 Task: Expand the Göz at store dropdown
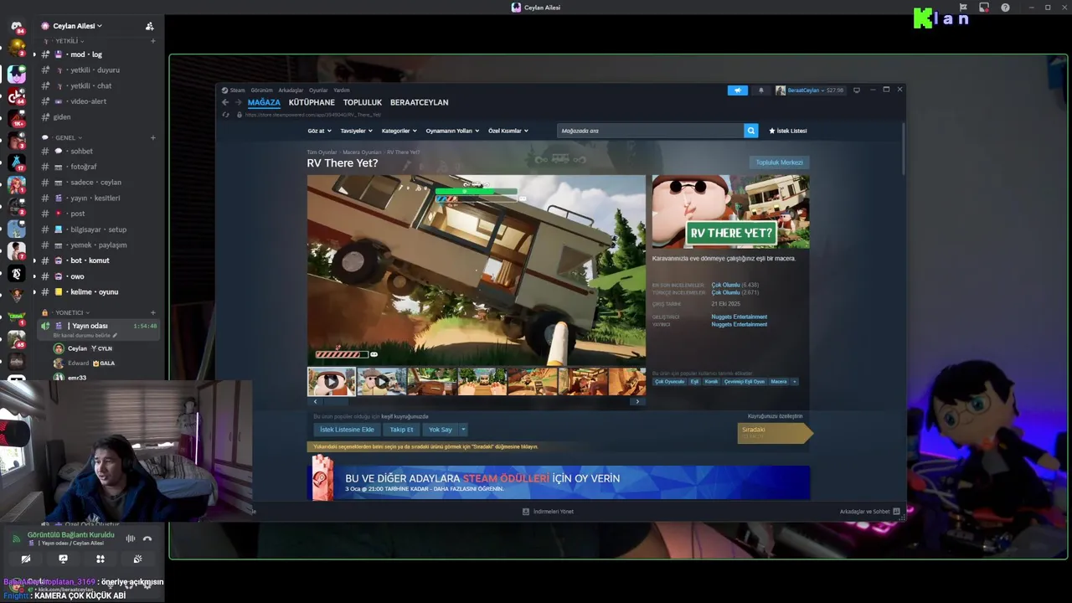point(319,131)
